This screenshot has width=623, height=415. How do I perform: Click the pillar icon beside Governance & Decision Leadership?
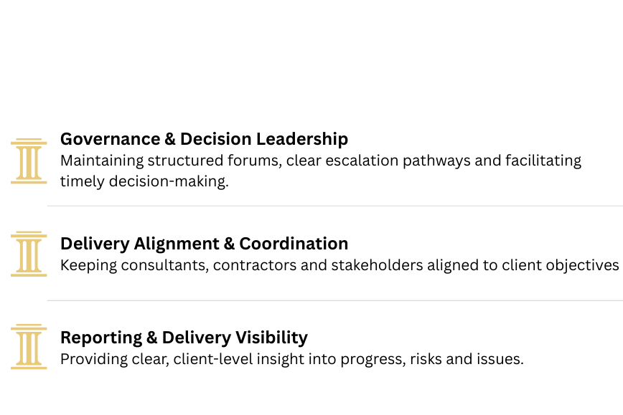pos(29,161)
